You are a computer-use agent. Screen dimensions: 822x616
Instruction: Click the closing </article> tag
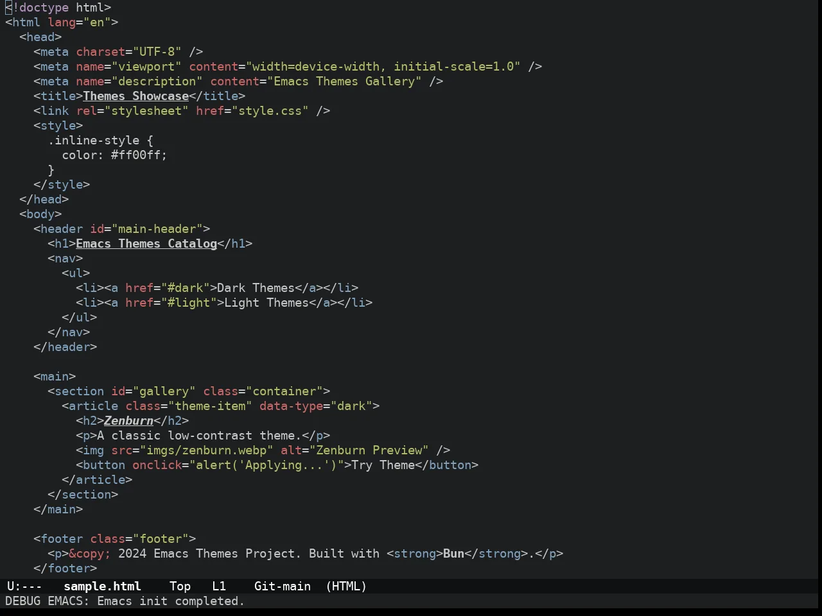coord(97,479)
